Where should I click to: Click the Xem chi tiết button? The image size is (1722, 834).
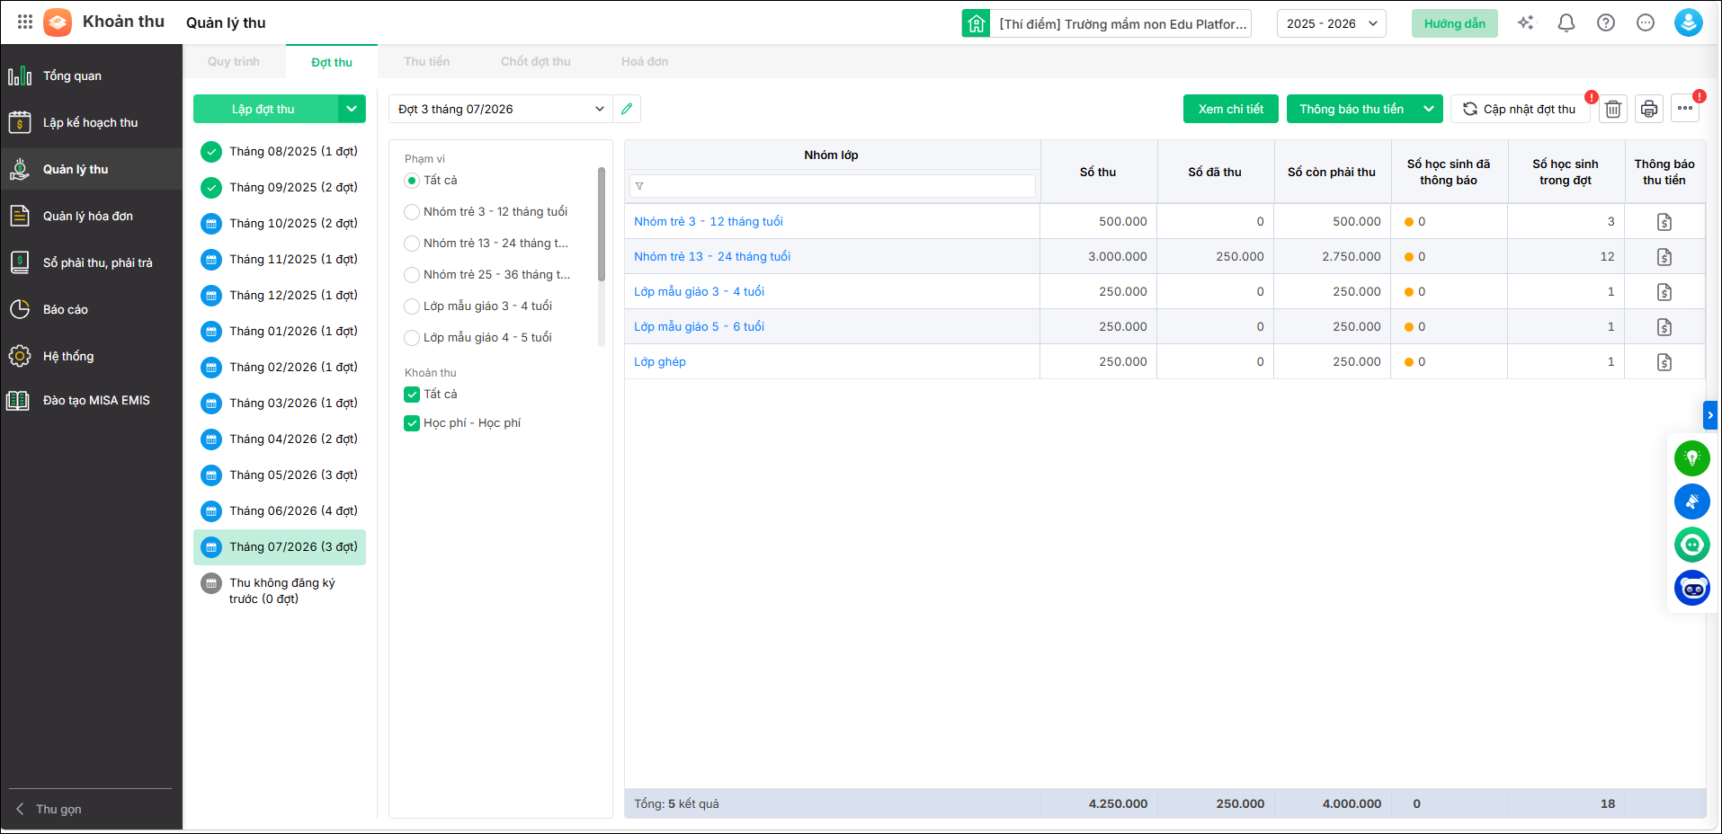(x=1231, y=109)
